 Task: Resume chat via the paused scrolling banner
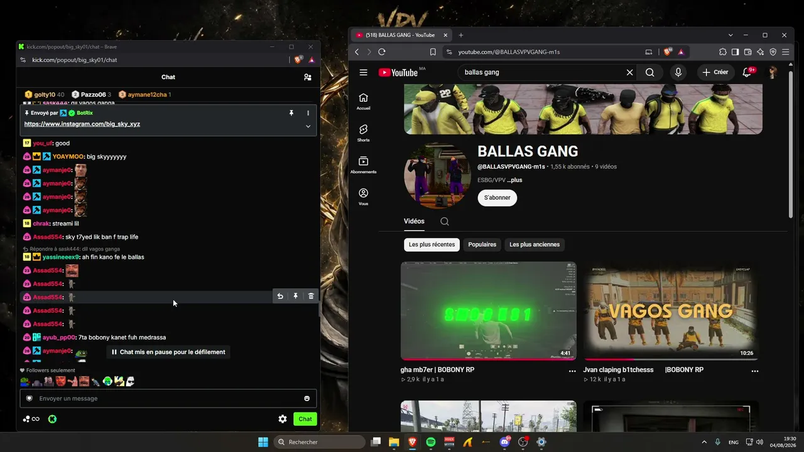pos(168,352)
